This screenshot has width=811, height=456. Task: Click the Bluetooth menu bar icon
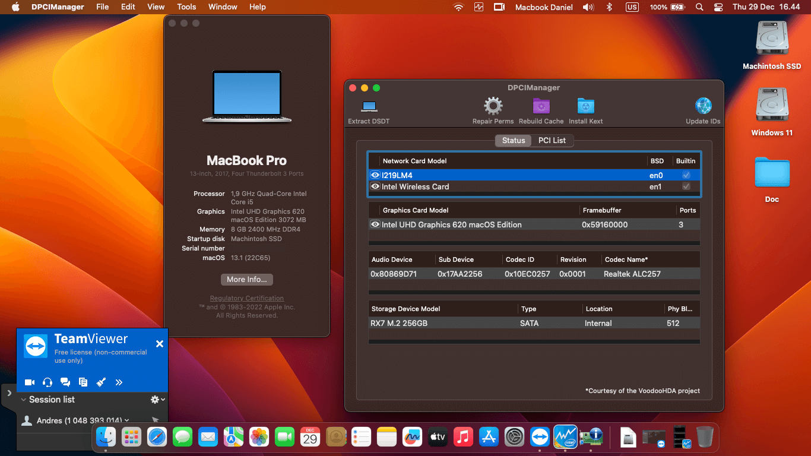tap(609, 7)
